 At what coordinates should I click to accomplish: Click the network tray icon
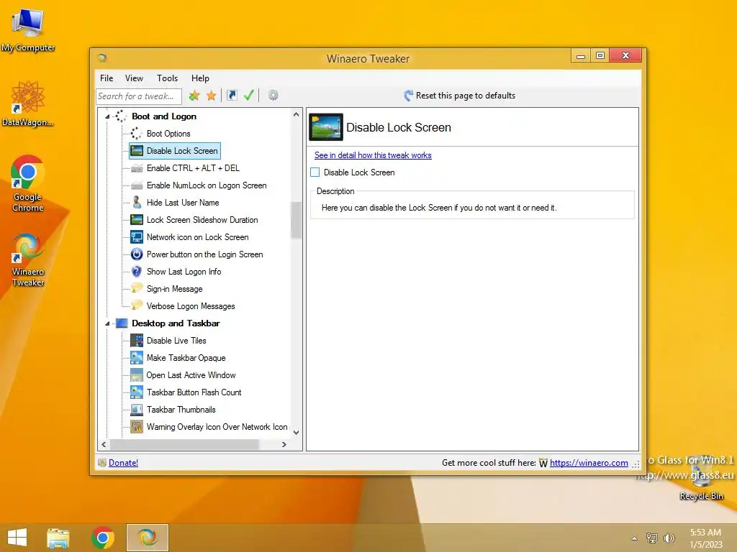(x=652, y=538)
